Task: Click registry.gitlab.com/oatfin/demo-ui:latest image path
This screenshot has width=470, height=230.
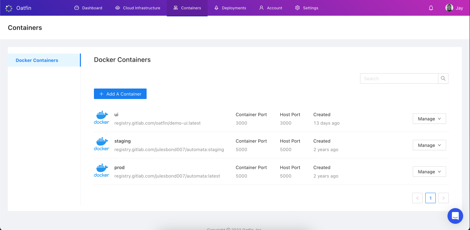Action: tap(158, 123)
